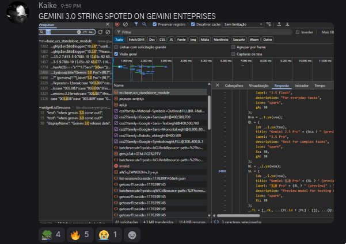Click the fire reaction emoji

pyautogui.click(x=75, y=235)
